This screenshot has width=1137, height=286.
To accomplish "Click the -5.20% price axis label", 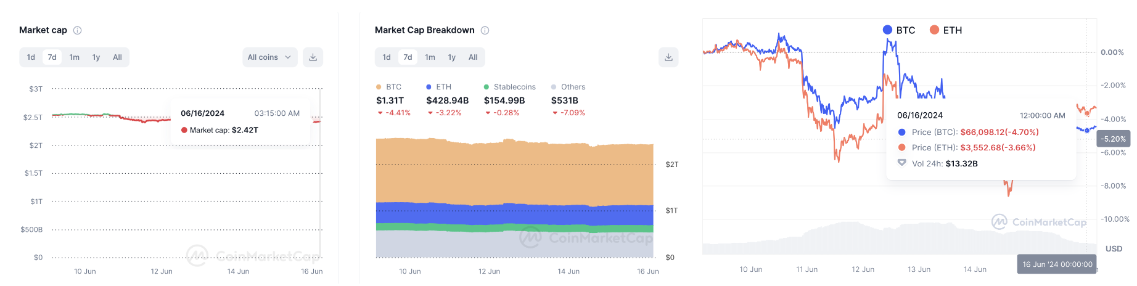I will point(1114,139).
